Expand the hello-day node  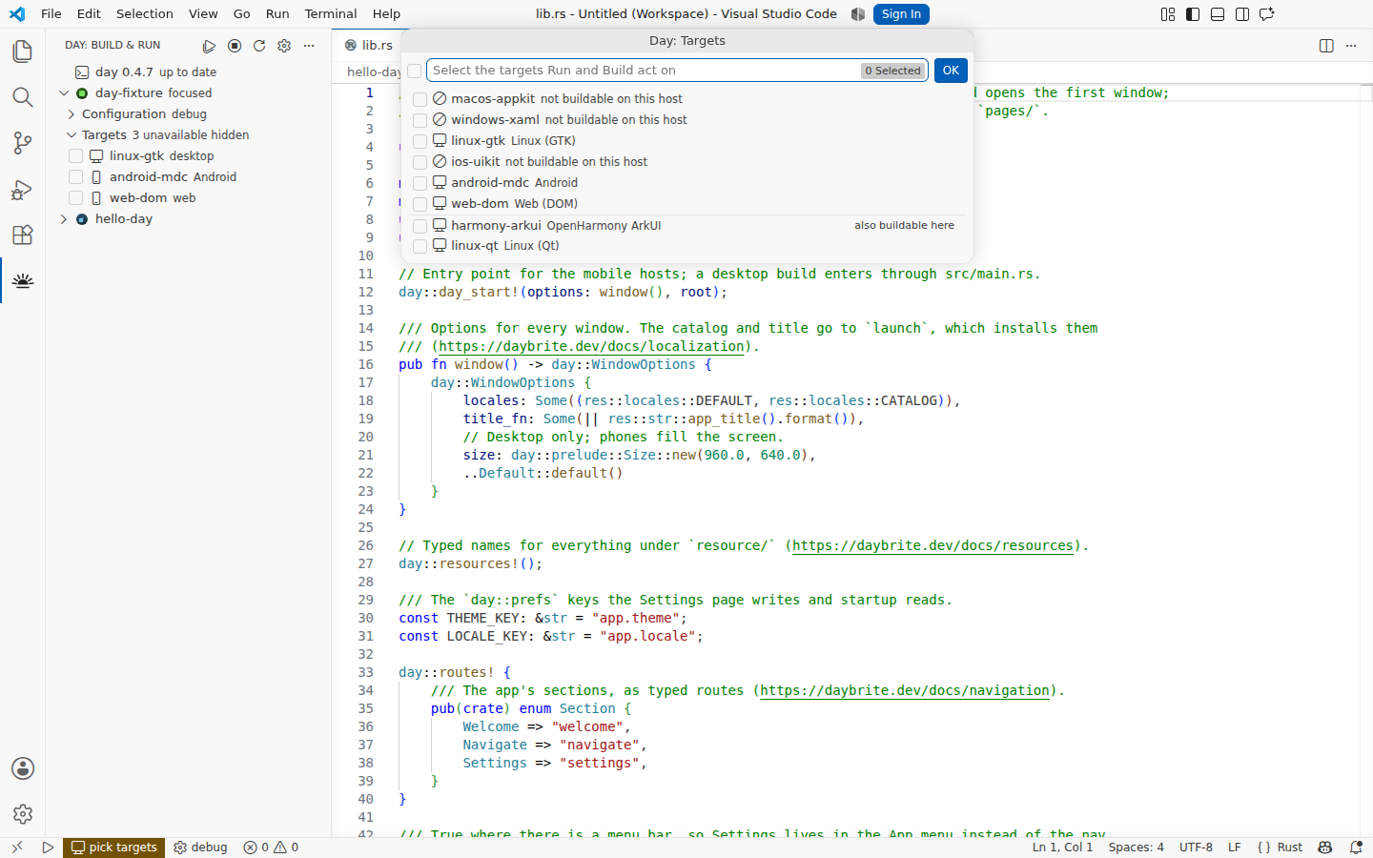[64, 219]
